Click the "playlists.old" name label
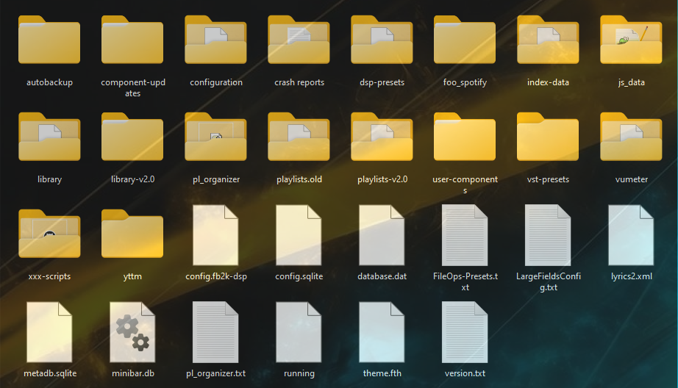 299,179
